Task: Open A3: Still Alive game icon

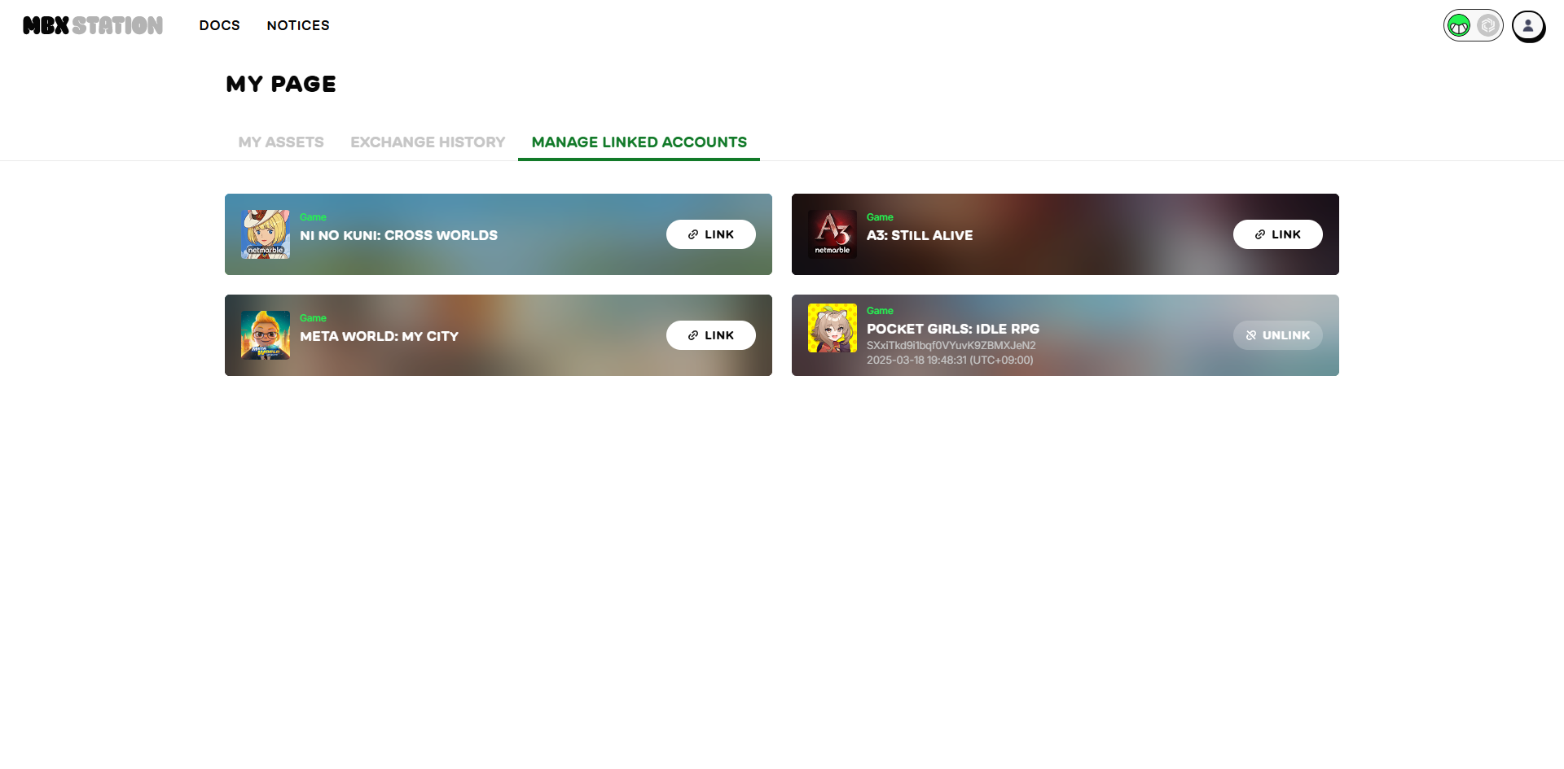Action: pos(833,234)
